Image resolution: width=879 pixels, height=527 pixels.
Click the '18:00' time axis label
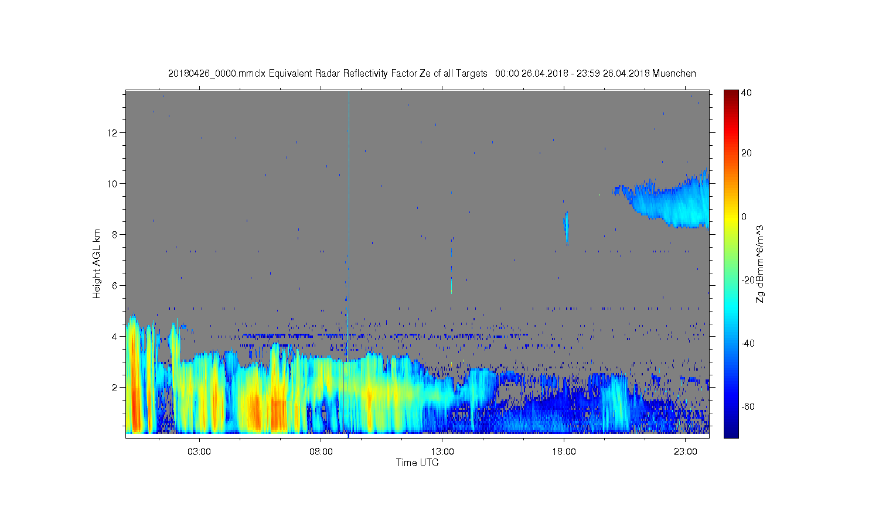point(564,452)
